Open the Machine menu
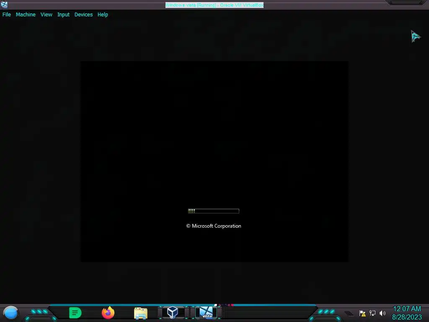 click(26, 15)
